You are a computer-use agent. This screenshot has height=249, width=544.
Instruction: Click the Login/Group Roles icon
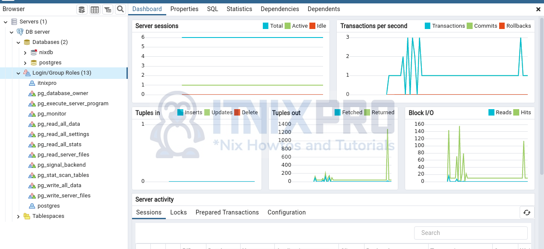(x=27, y=73)
